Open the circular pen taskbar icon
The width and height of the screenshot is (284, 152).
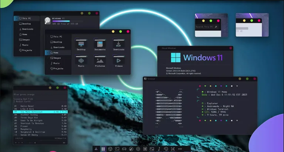pos(131,149)
